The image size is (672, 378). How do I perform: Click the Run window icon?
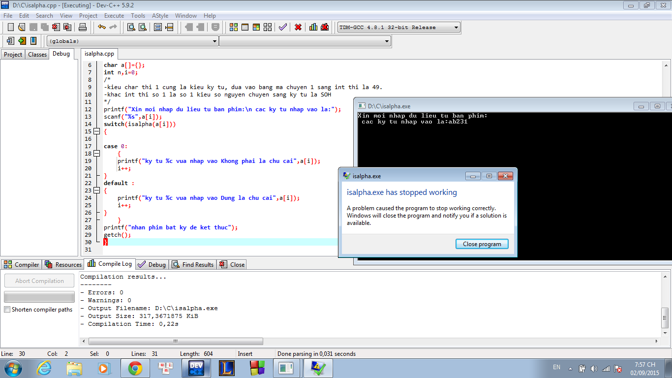coord(245,27)
